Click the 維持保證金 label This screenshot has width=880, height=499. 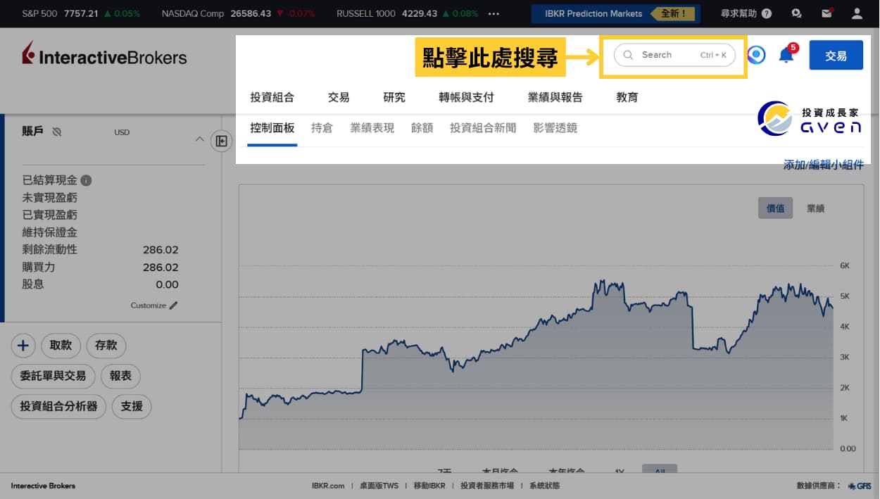(x=50, y=232)
